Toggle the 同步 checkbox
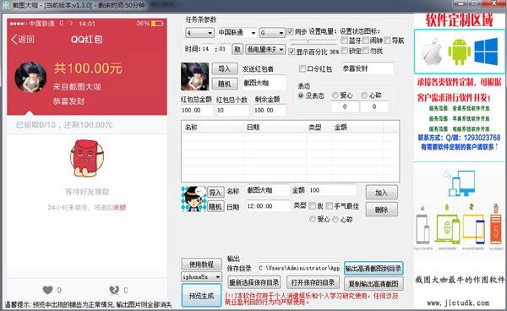 point(290,31)
